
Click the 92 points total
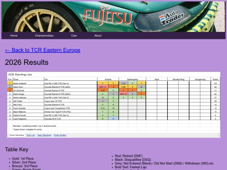tap(215, 87)
